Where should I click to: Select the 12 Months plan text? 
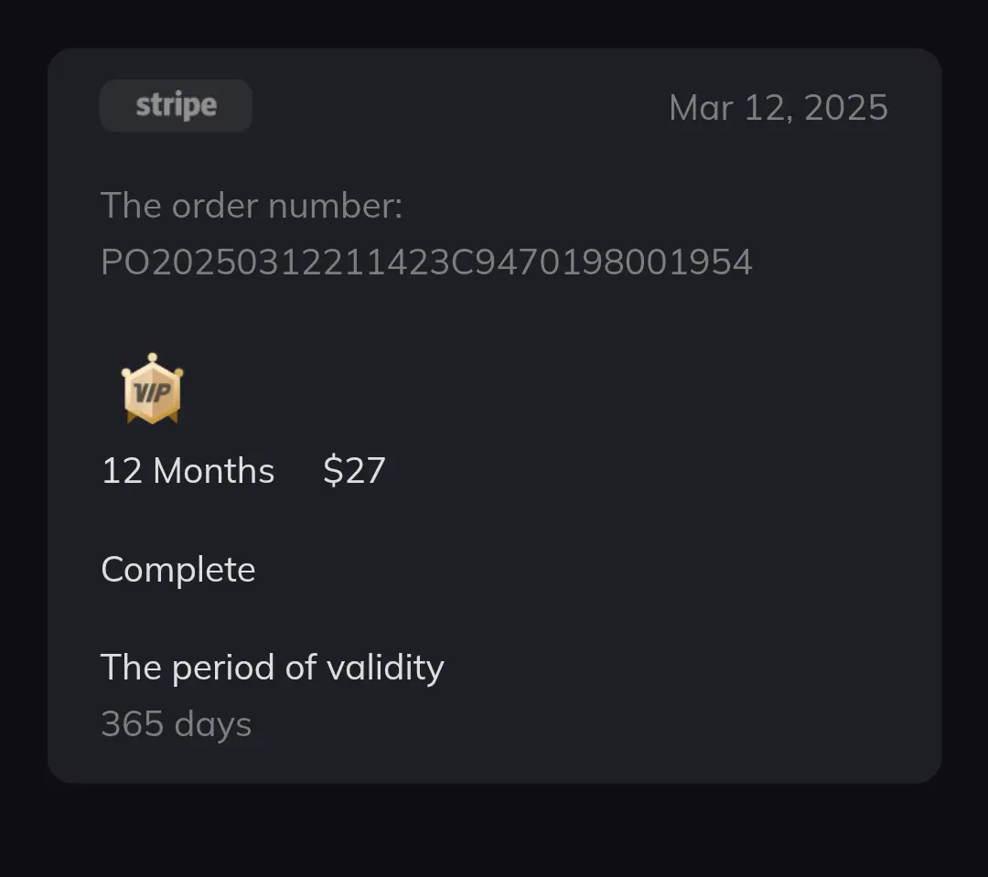tap(188, 471)
